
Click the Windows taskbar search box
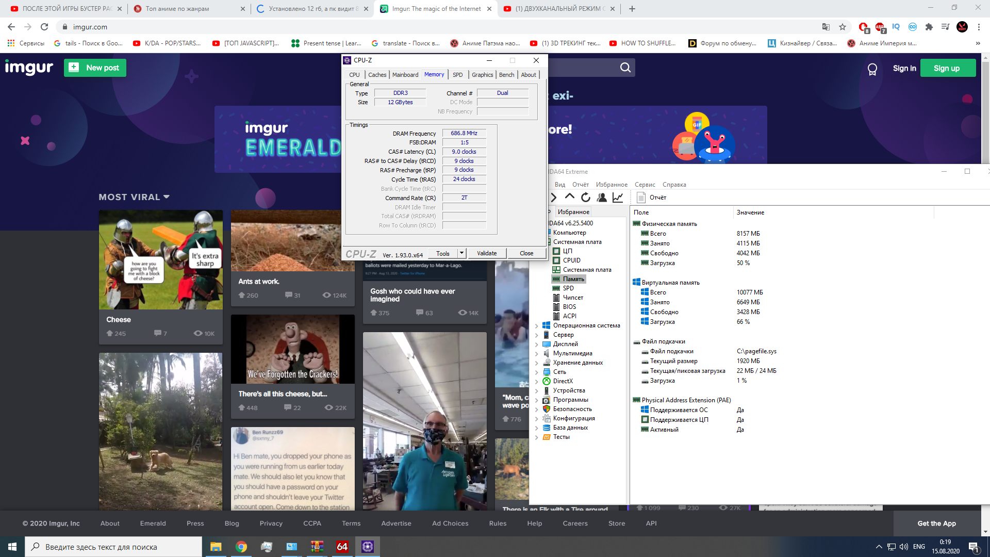click(113, 547)
